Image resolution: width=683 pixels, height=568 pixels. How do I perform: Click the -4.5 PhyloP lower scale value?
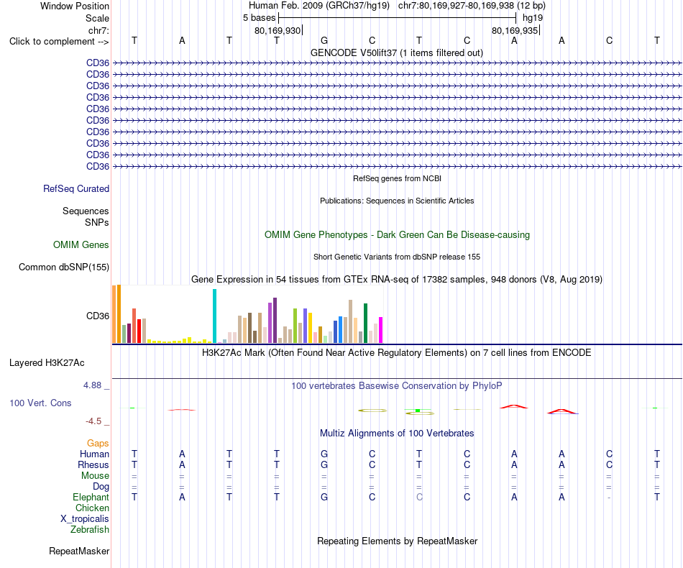tap(93, 421)
